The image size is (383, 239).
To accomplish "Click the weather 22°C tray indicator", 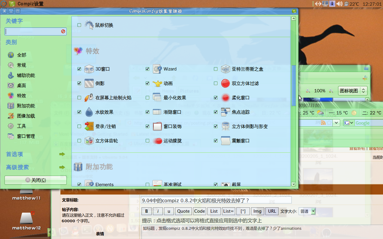I will point(352,4).
